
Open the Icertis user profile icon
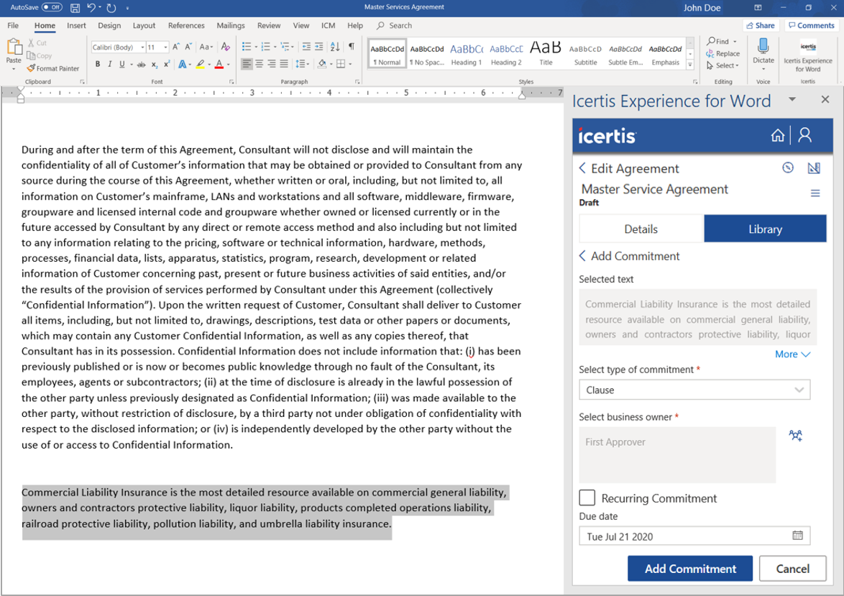coord(805,135)
